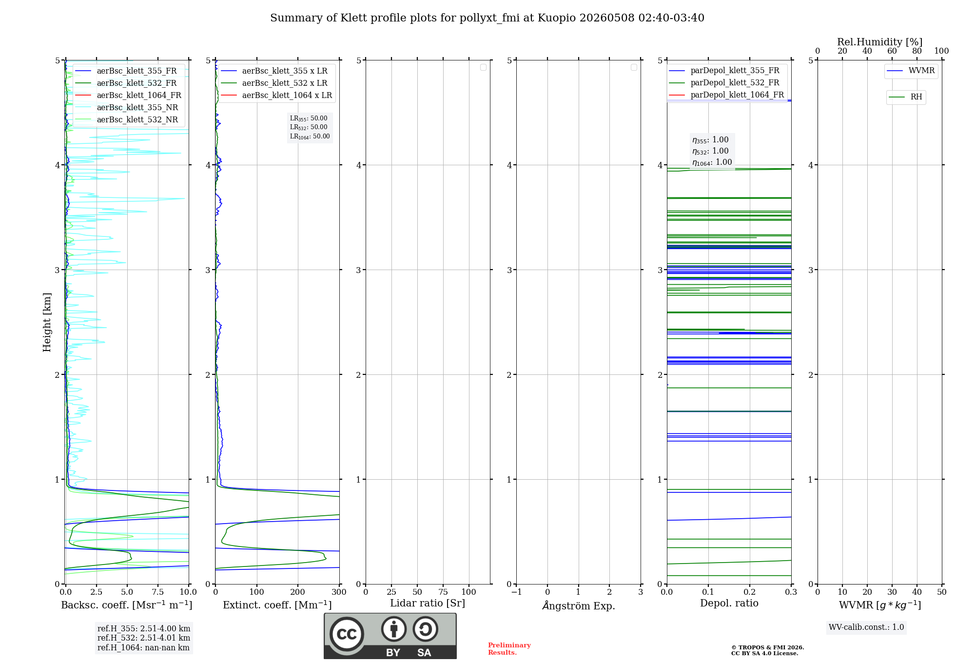Viewport: 975px width, 663px height.
Task: Click the aerBsc_klett_1064_FR legend entry
Action: point(128,95)
